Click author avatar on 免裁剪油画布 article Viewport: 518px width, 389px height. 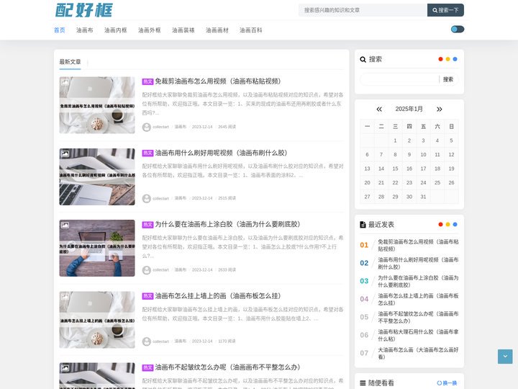pyautogui.click(x=146, y=127)
